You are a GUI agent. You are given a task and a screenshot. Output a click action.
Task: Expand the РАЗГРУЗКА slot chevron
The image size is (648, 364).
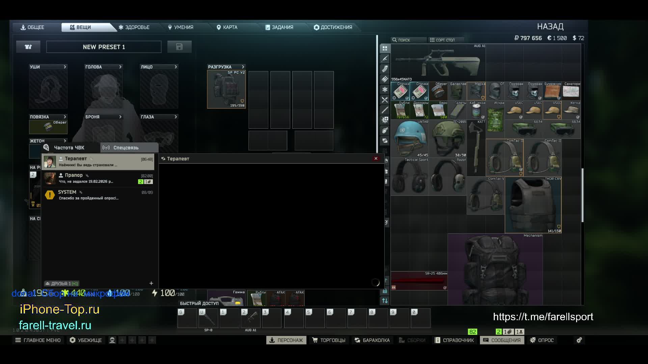coord(243,67)
